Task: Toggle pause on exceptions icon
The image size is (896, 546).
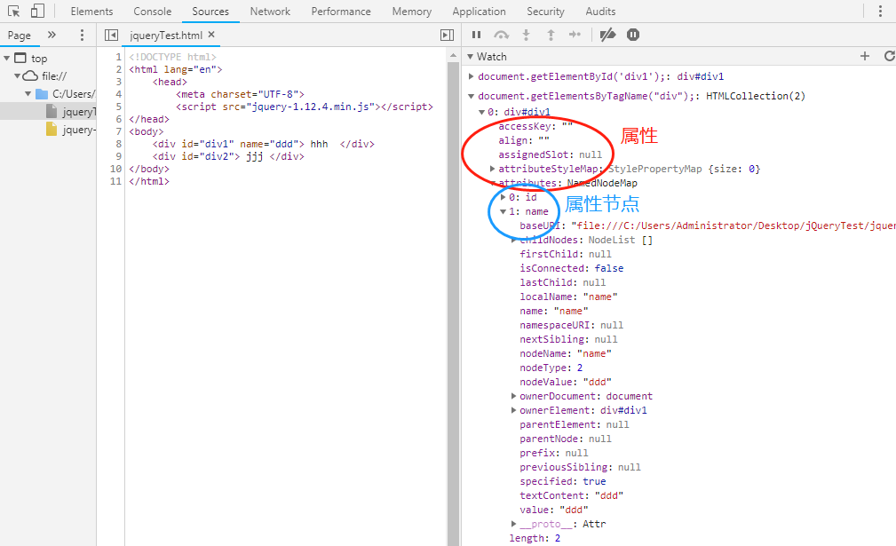Action: [633, 35]
